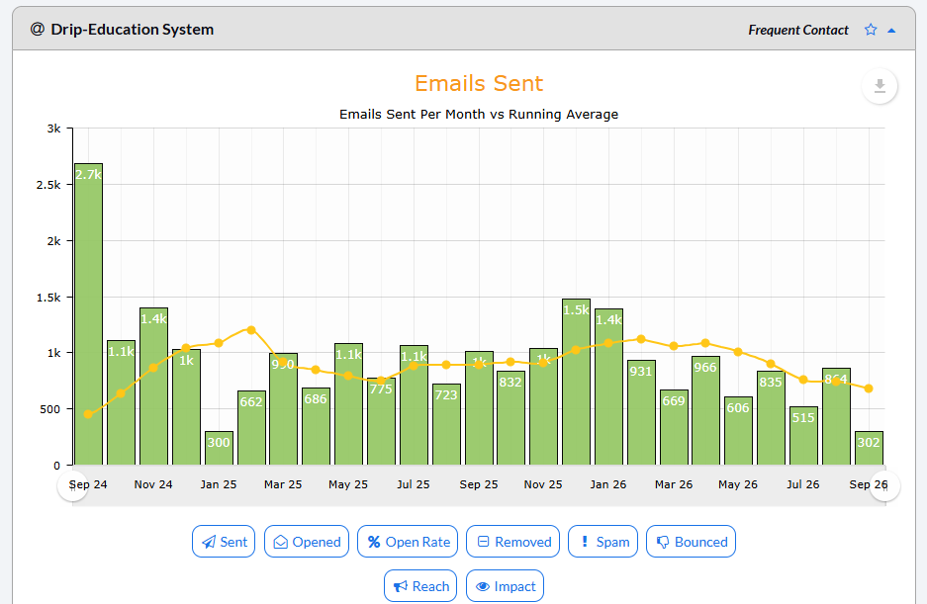
Task: Click the bar labeled 832
Action: click(x=510, y=418)
